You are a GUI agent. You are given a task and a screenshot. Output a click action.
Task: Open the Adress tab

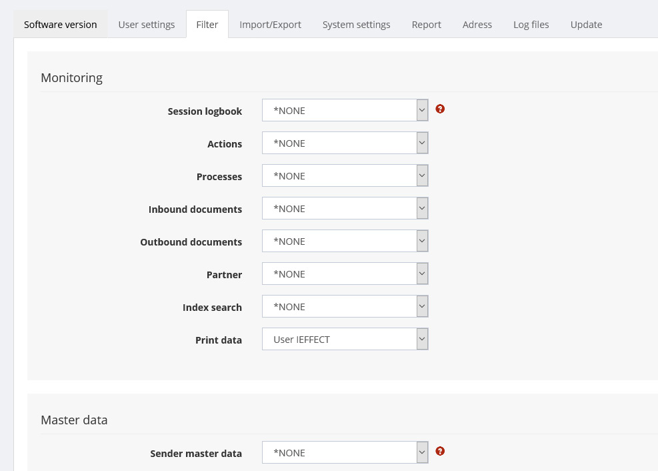tap(477, 25)
